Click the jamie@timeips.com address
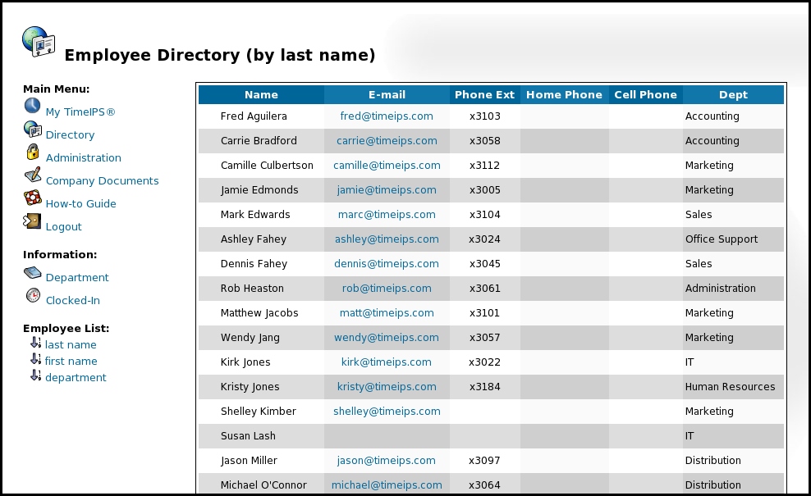Screen dimensions: 811x496 click(387, 190)
